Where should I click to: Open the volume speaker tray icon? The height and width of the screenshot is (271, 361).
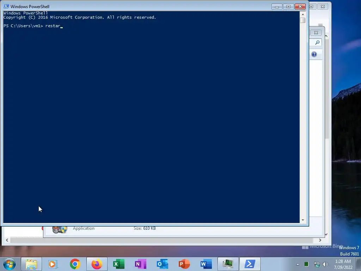click(325, 264)
